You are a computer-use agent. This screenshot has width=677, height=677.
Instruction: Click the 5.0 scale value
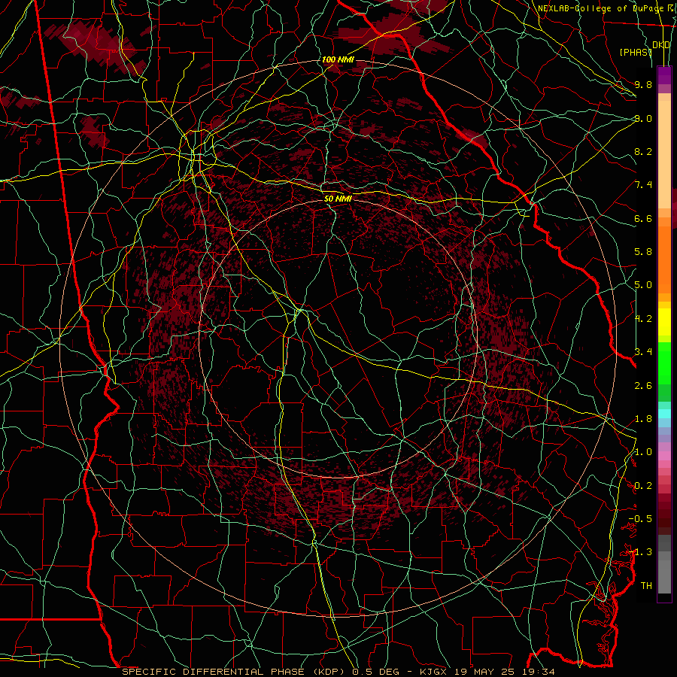pyautogui.click(x=643, y=285)
